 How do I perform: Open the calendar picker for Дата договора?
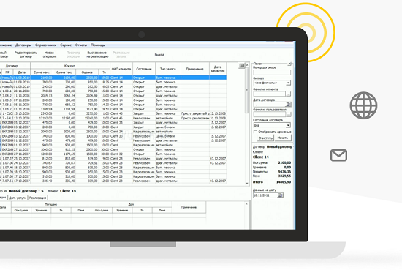coord(289,105)
